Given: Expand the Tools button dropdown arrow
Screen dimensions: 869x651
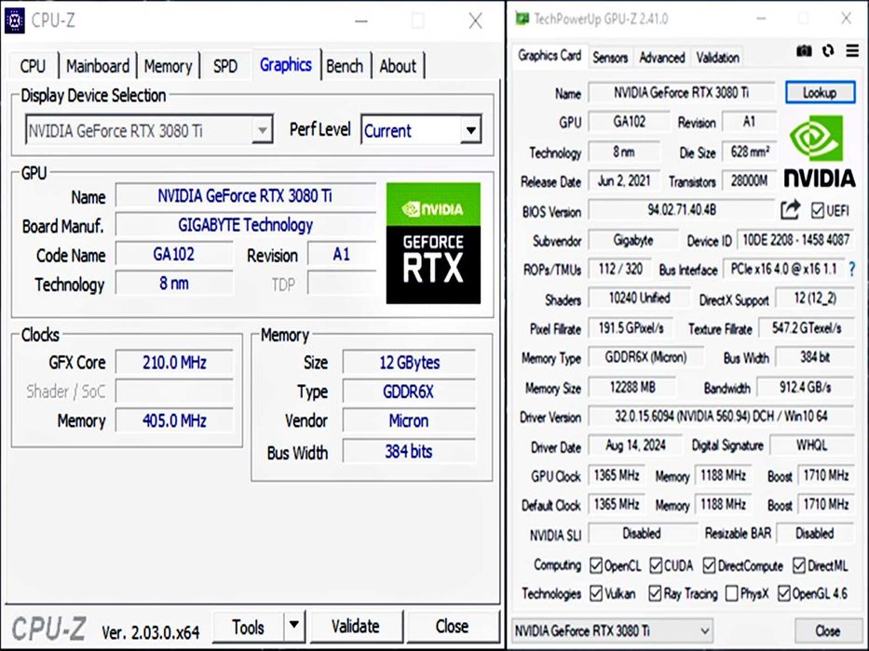Looking at the screenshot, I should tap(294, 626).
